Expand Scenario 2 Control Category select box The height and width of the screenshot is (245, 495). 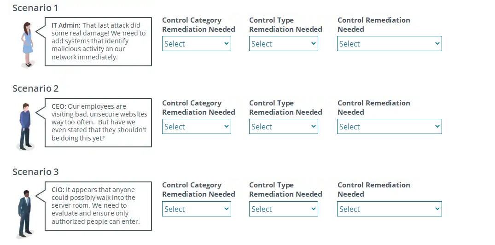[x=196, y=127]
